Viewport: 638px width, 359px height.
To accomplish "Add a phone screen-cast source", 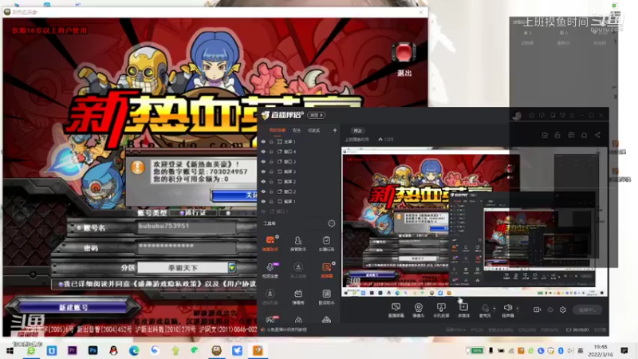I will pos(441,310).
